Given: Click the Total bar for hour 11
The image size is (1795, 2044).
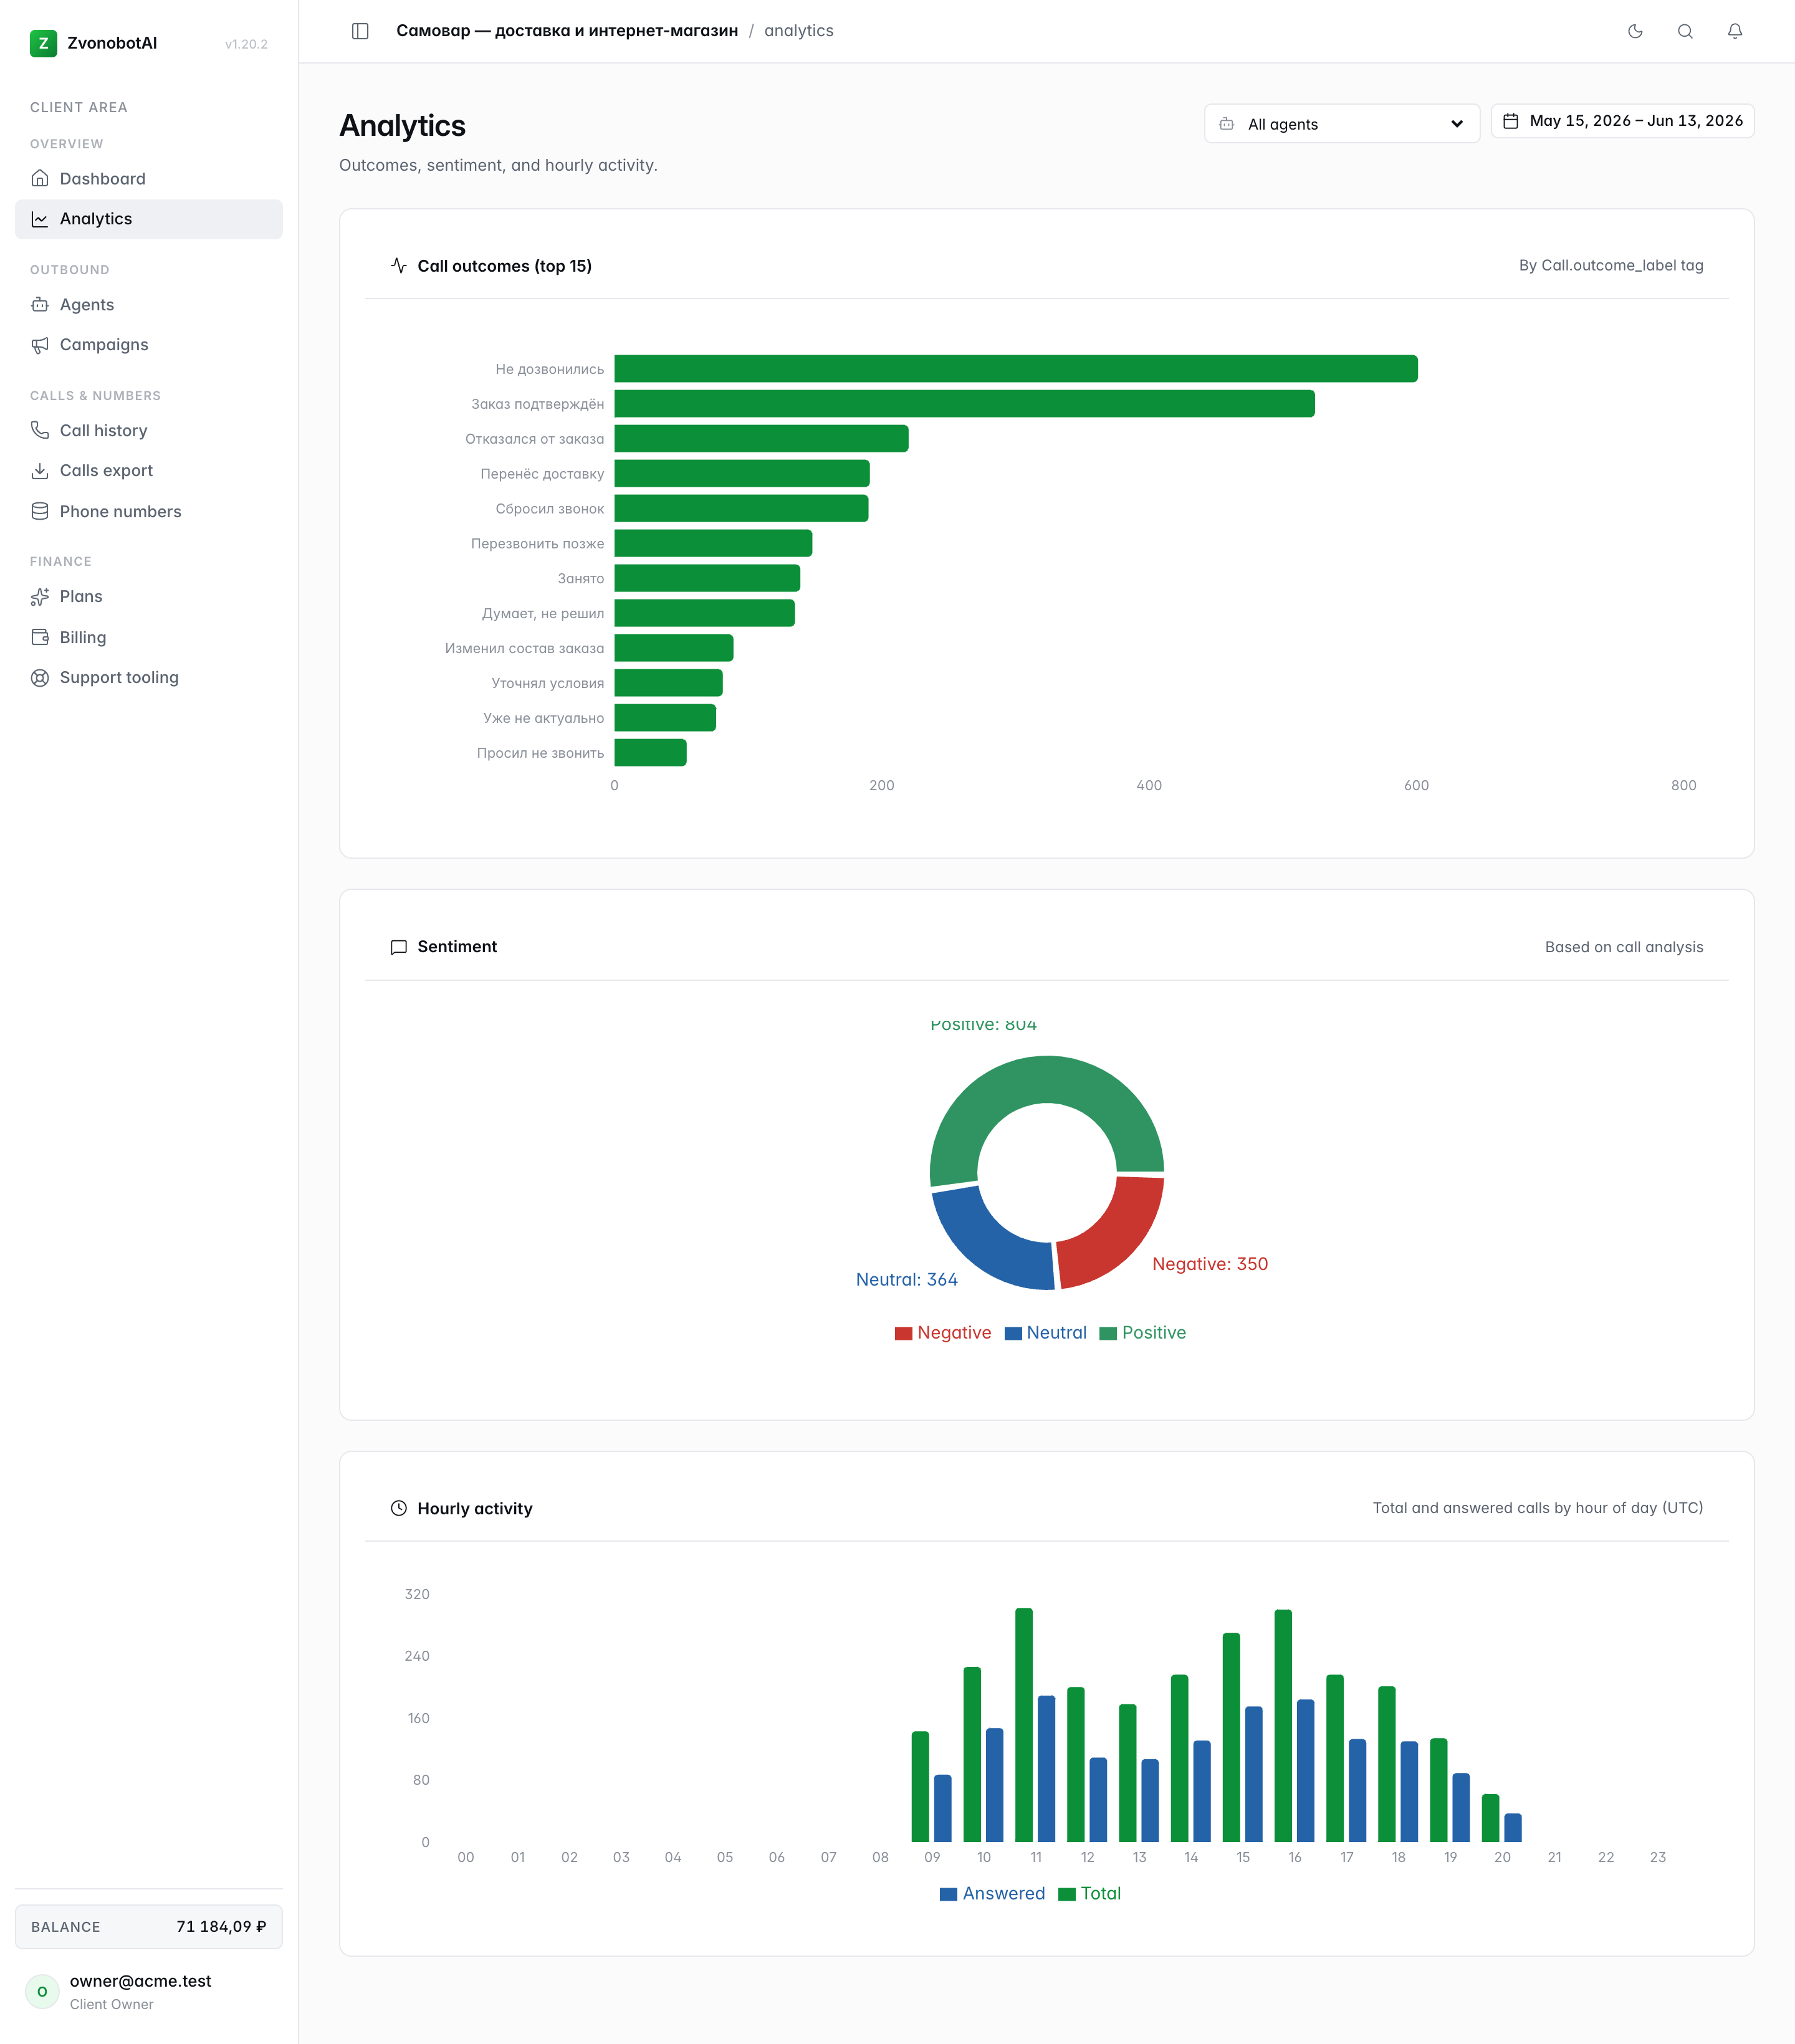Looking at the screenshot, I should (x=1023, y=1725).
